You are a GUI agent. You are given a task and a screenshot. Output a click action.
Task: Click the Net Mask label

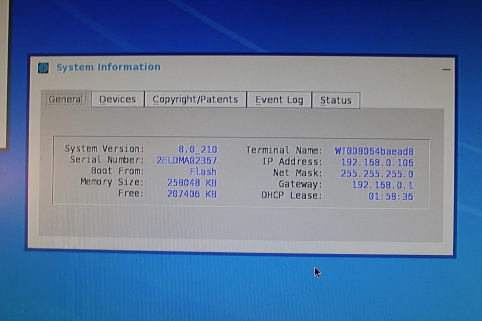point(297,173)
